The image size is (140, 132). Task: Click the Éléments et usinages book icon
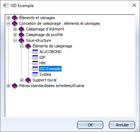15,18
